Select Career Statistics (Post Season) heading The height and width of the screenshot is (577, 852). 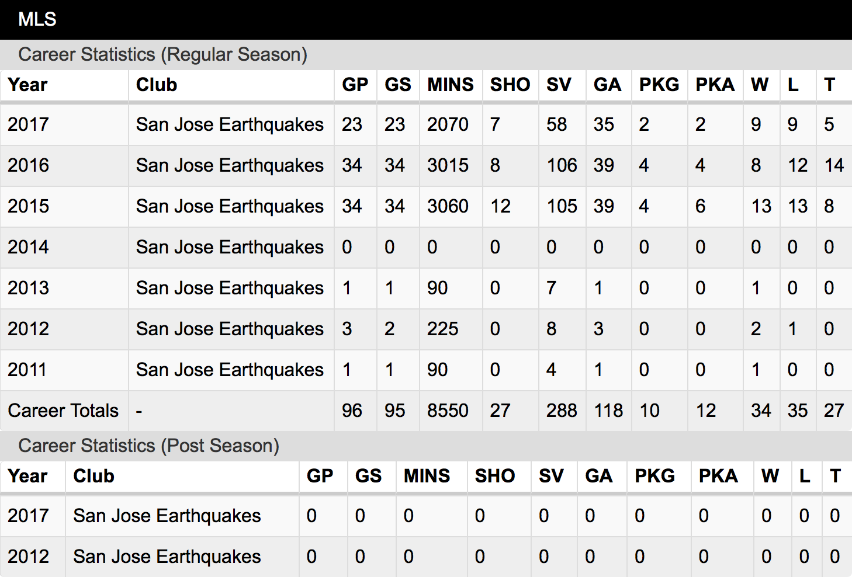(148, 446)
